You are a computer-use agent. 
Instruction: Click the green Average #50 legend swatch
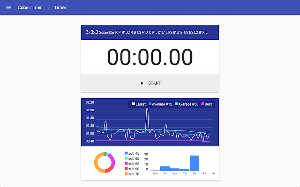click(176, 104)
